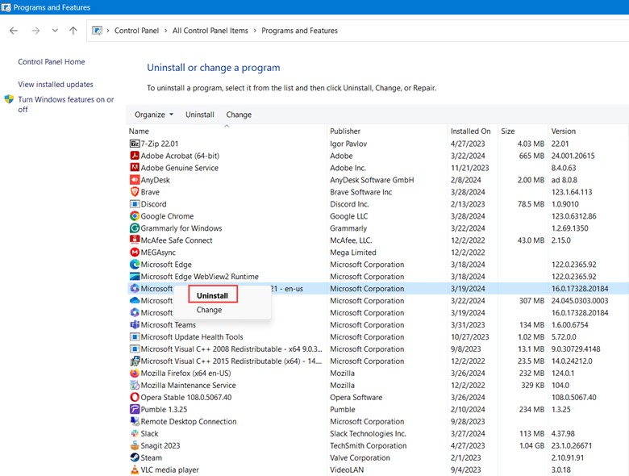The height and width of the screenshot is (476, 629).
Task: Click the TechSmith Corporation publisher cell
Action: [x=368, y=445]
